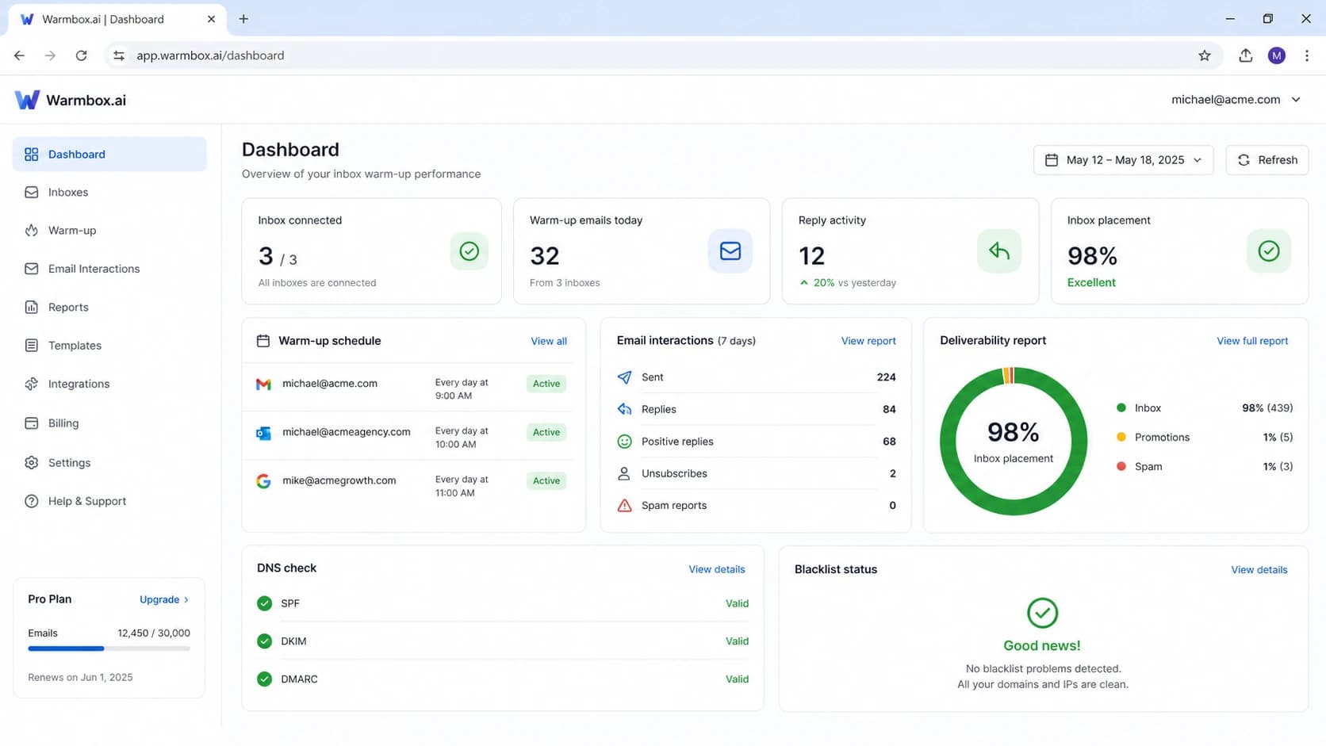Screen dimensions: 1326x746
Task: Click the Settings gear icon
Action: [x=32, y=463]
